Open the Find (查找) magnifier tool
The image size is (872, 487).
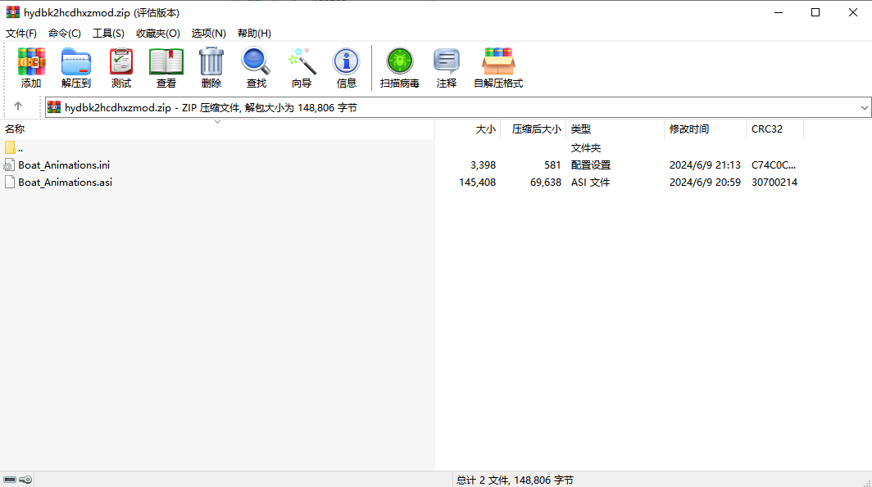click(256, 61)
